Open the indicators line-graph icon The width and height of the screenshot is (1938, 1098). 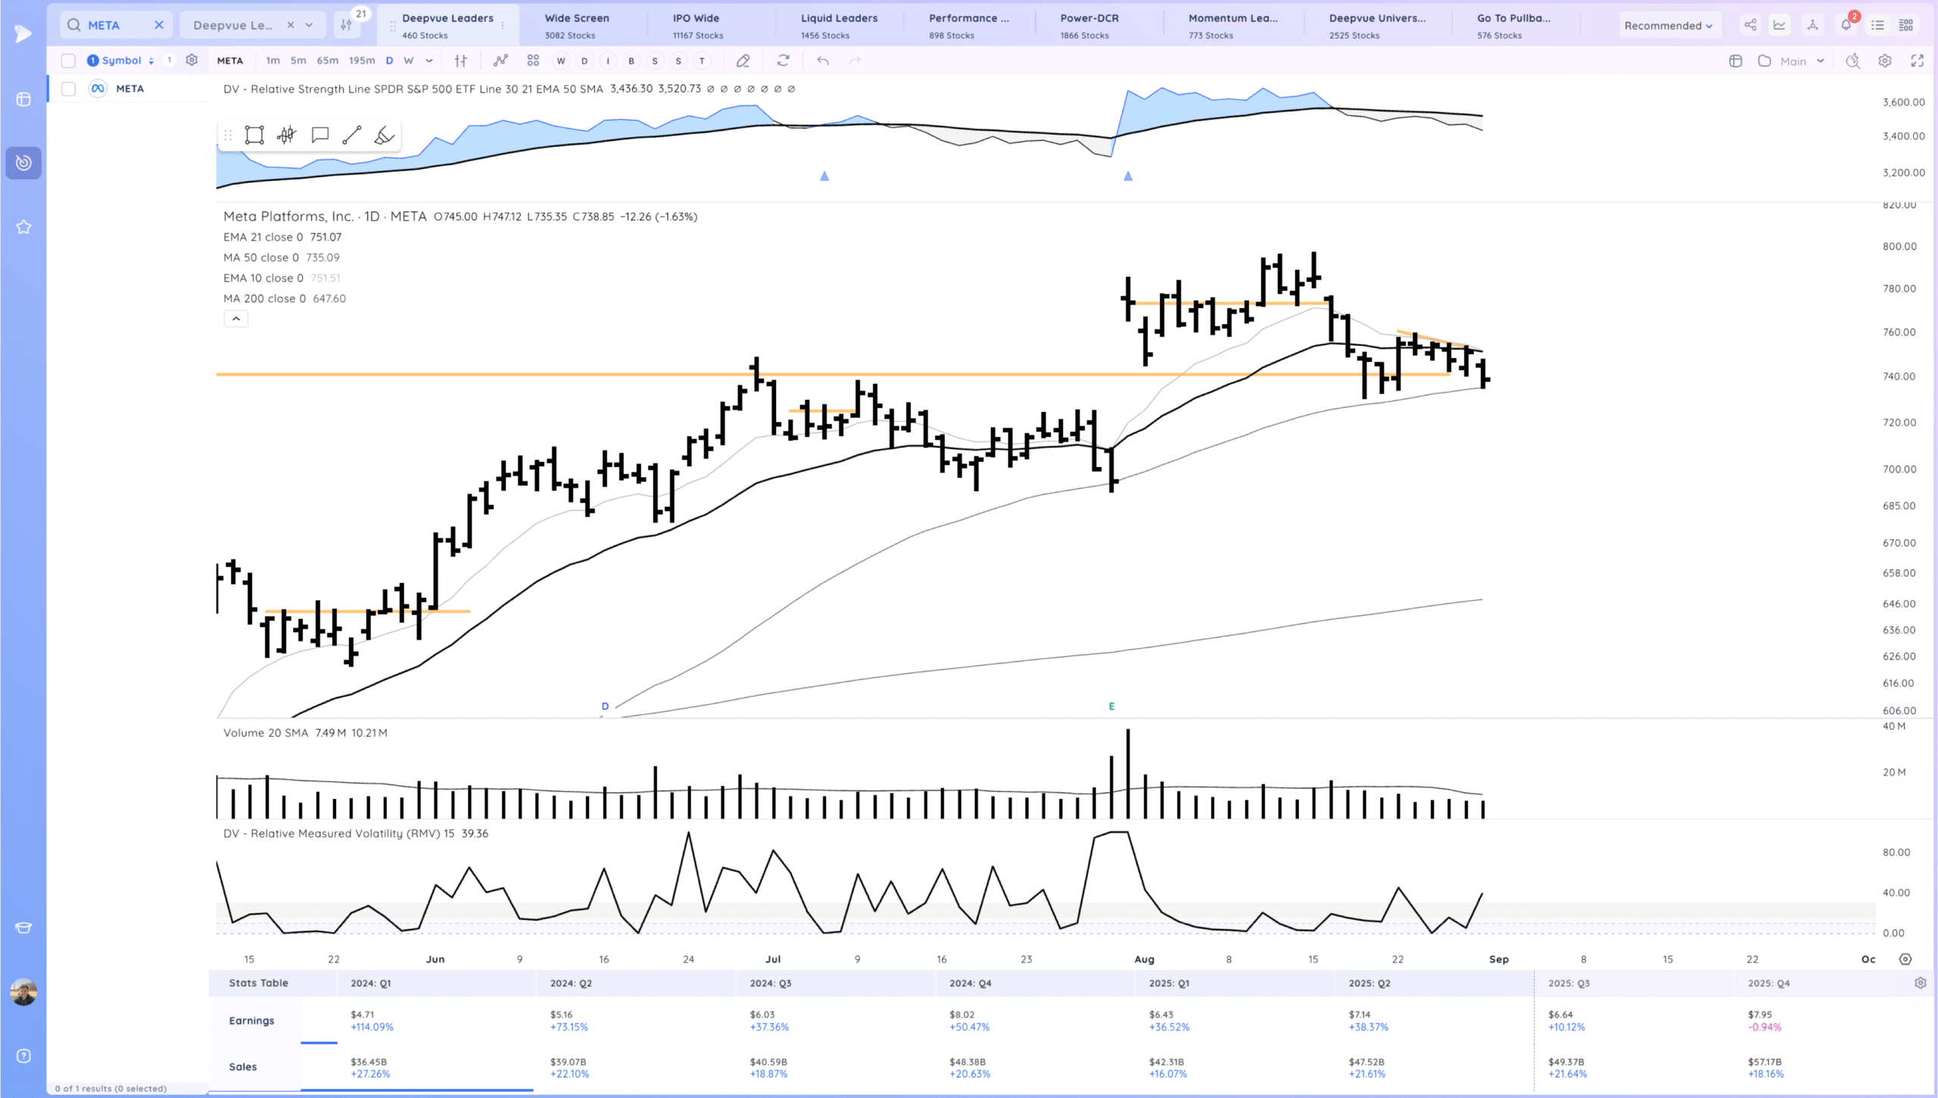pyautogui.click(x=500, y=61)
